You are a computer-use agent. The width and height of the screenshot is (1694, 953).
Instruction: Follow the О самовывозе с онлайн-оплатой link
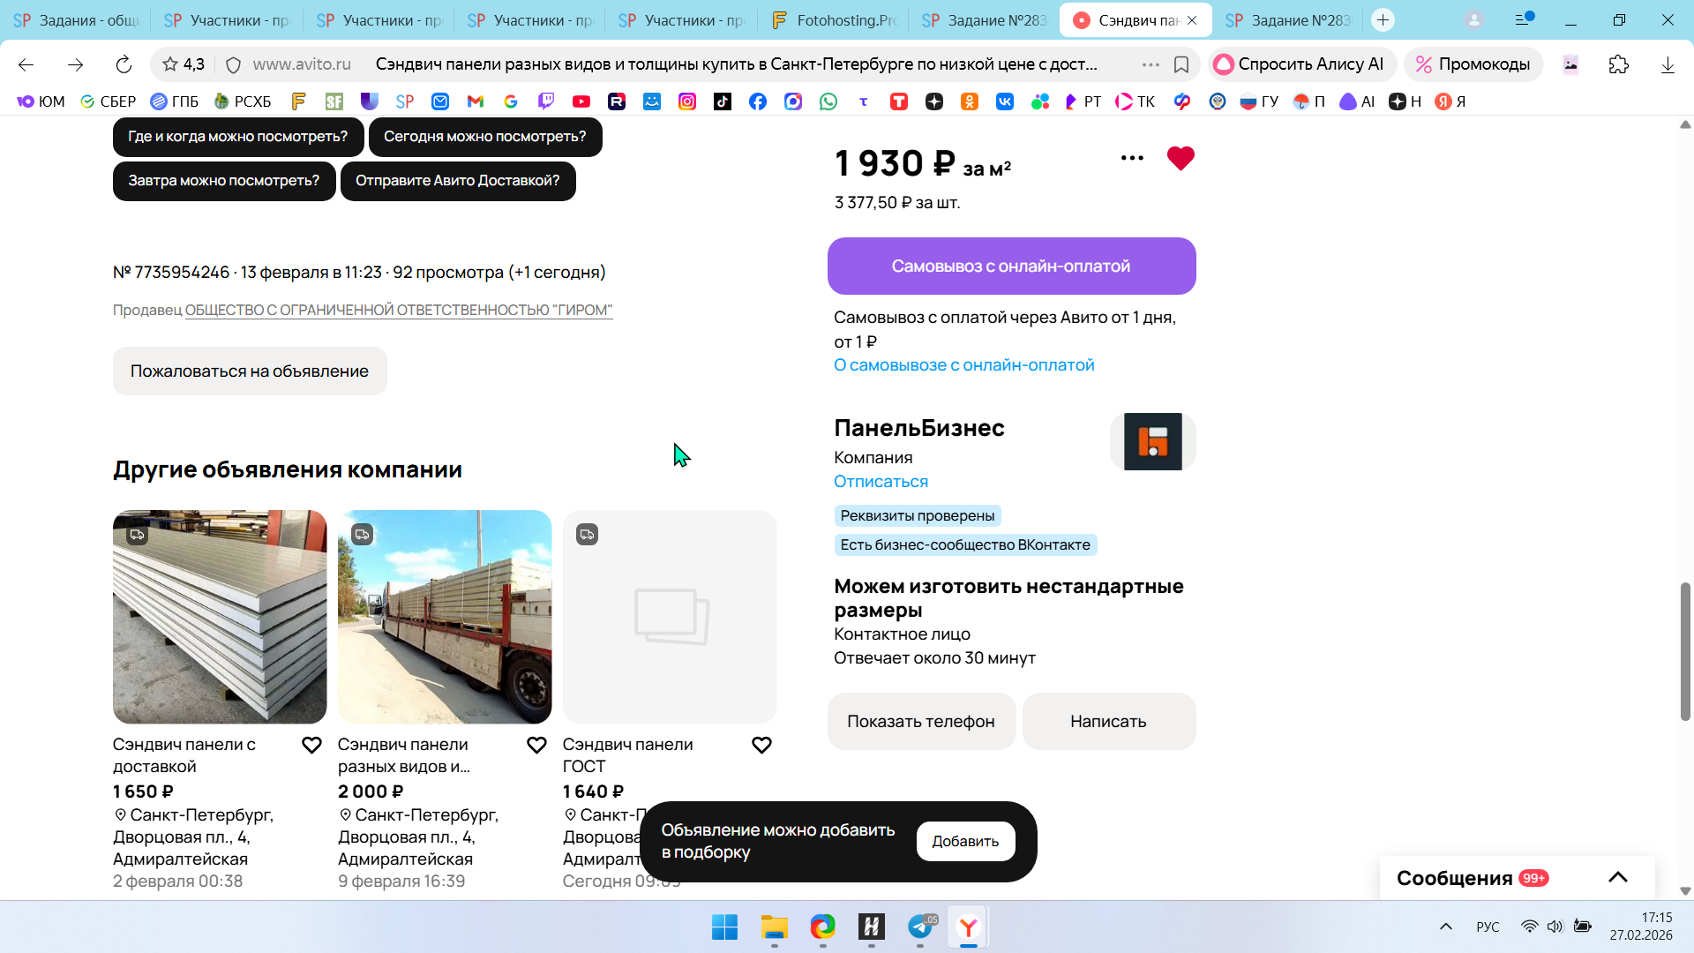pyautogui.click(x=963, y=365)
